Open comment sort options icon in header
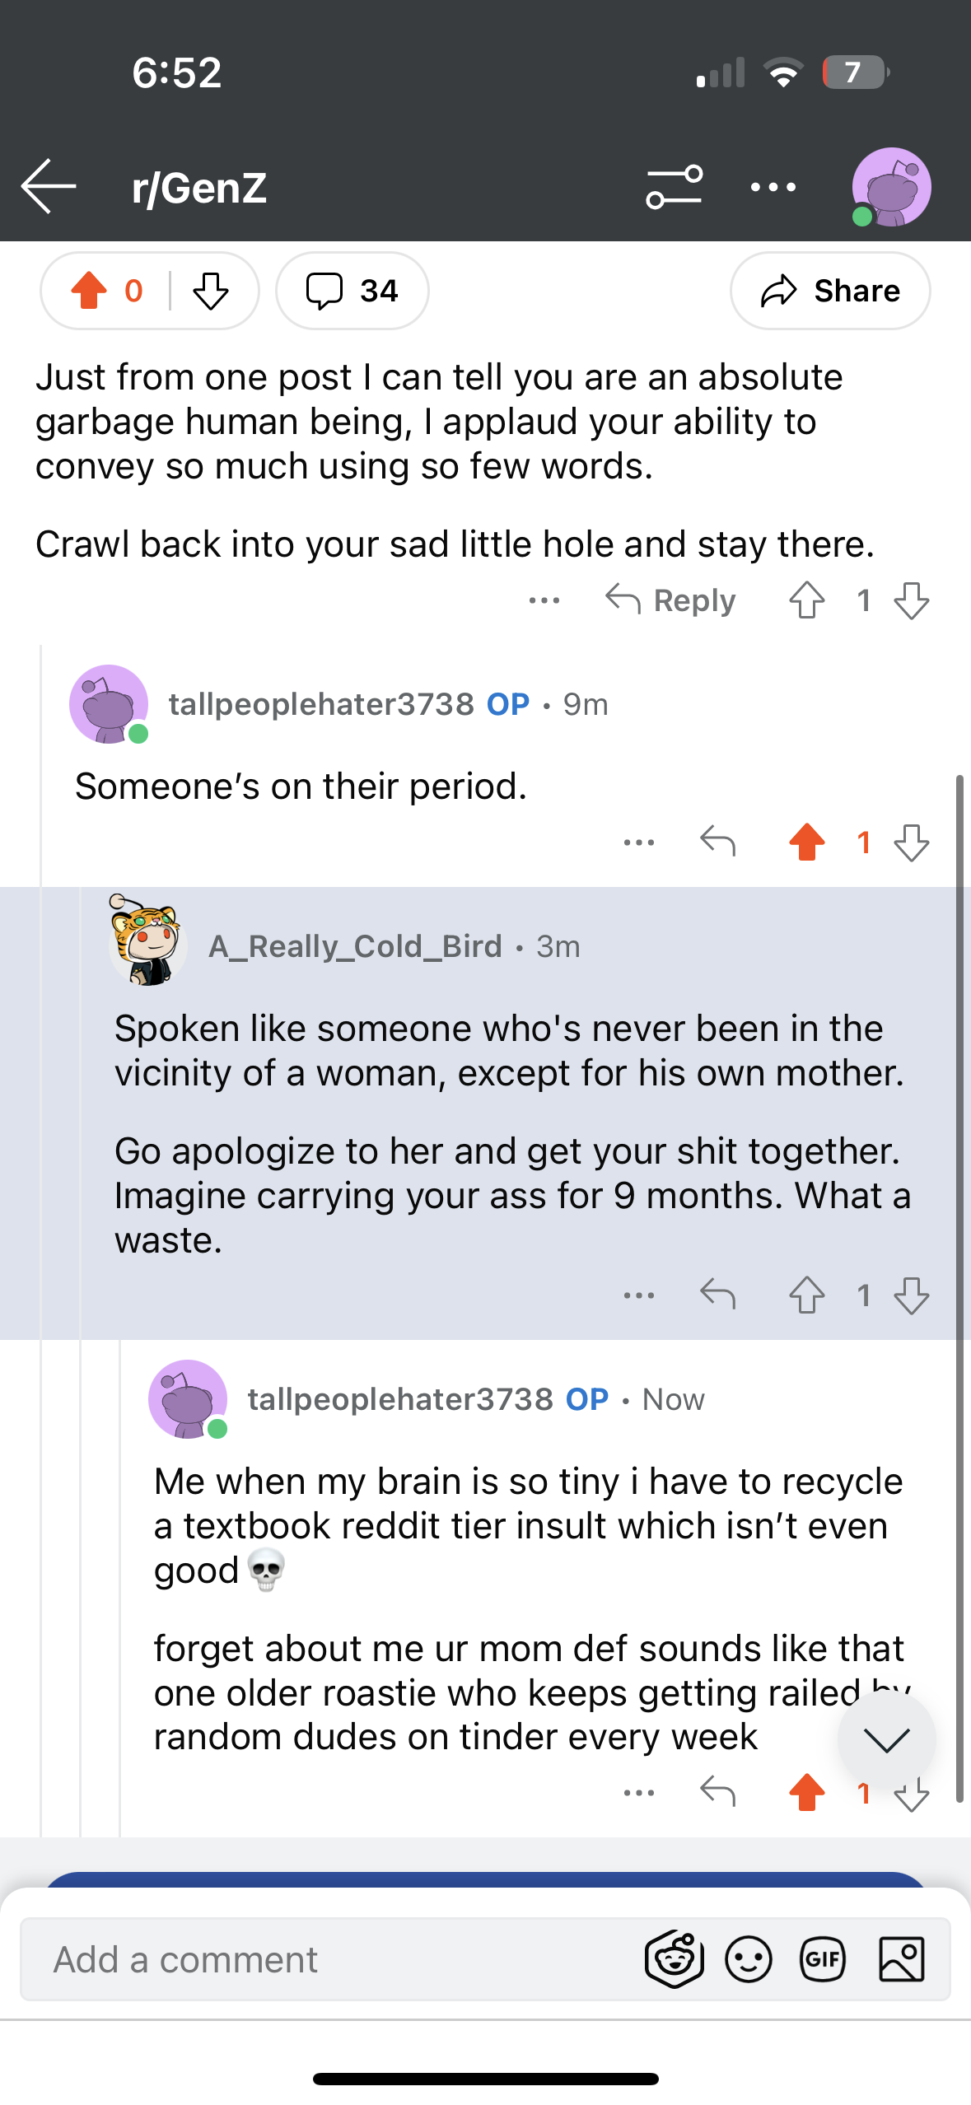 [x=675, y=187]
